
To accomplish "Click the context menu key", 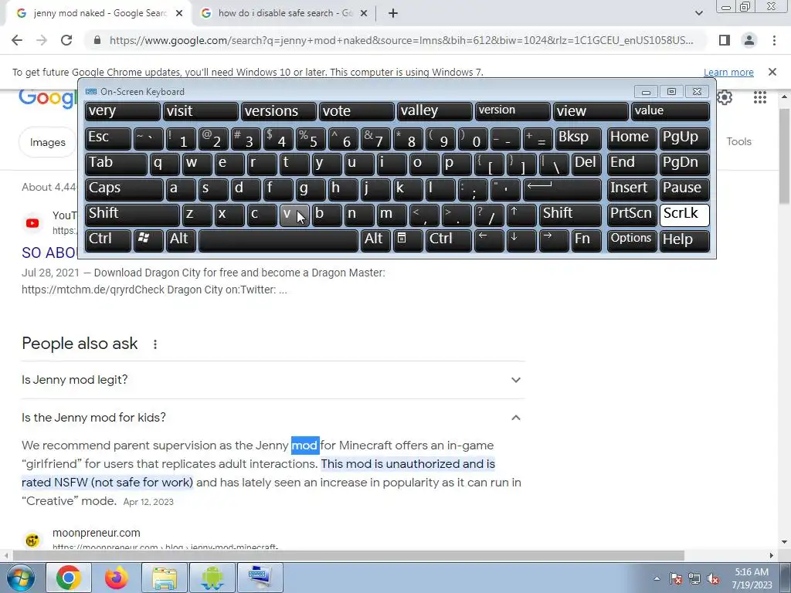I will click(408, 241).
